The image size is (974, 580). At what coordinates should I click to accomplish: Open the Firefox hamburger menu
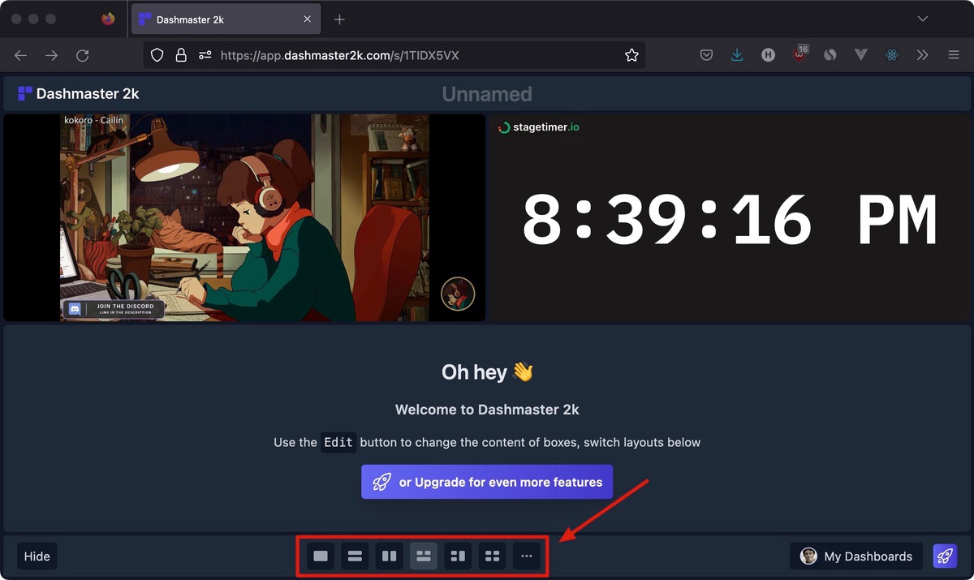coord(953,55)
